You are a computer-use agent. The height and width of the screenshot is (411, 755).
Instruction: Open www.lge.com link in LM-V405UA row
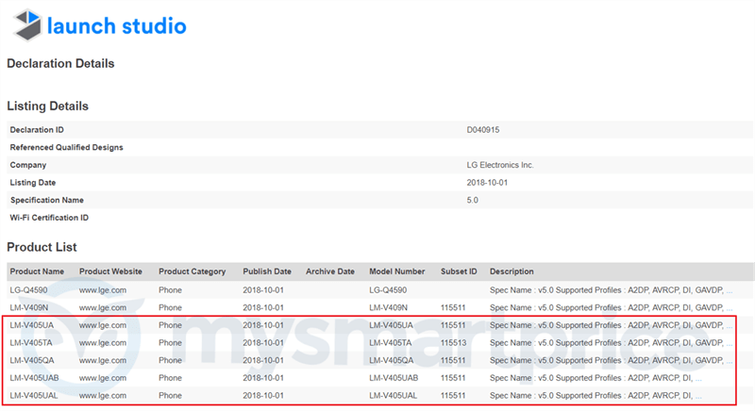pos(103,325)
